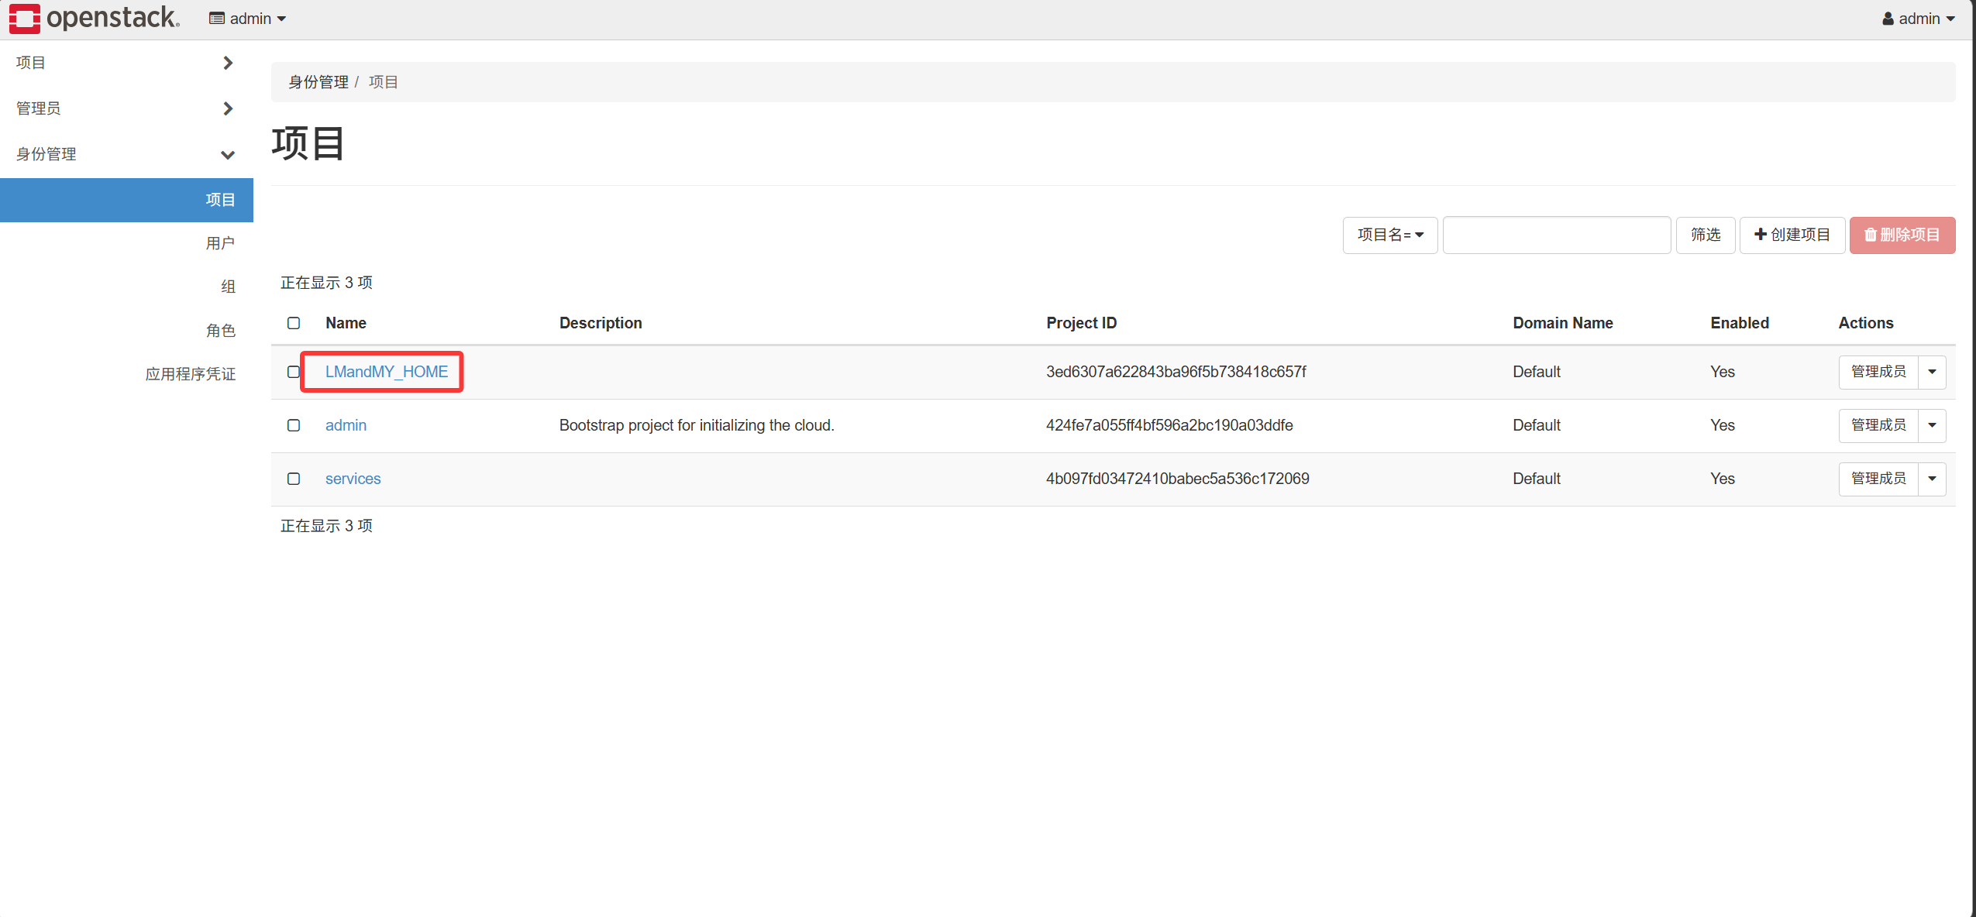Focus the project name filter text field
The height and width of the screenshot is (917, 1976).
[1556, 235]
